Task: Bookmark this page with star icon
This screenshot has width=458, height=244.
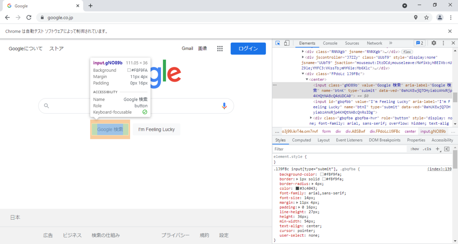Action: (x=426, y=18)
